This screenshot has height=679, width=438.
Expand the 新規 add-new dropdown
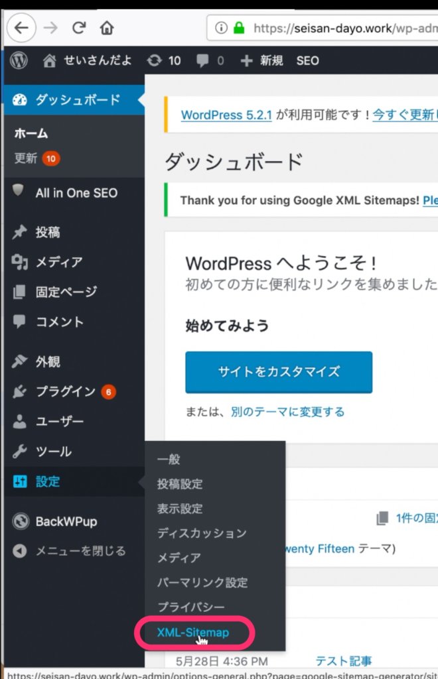pyautogui.click(x=261, y=61)
